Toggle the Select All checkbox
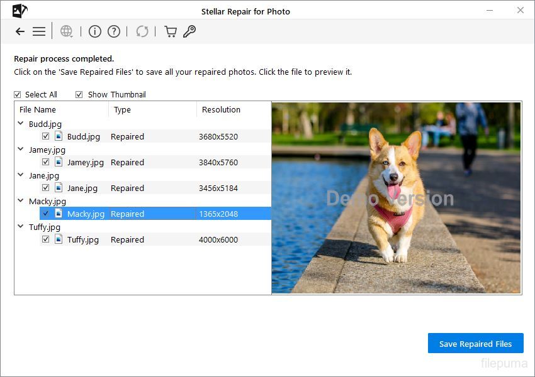This screenshot has width=535, height=377. point(18,95)
